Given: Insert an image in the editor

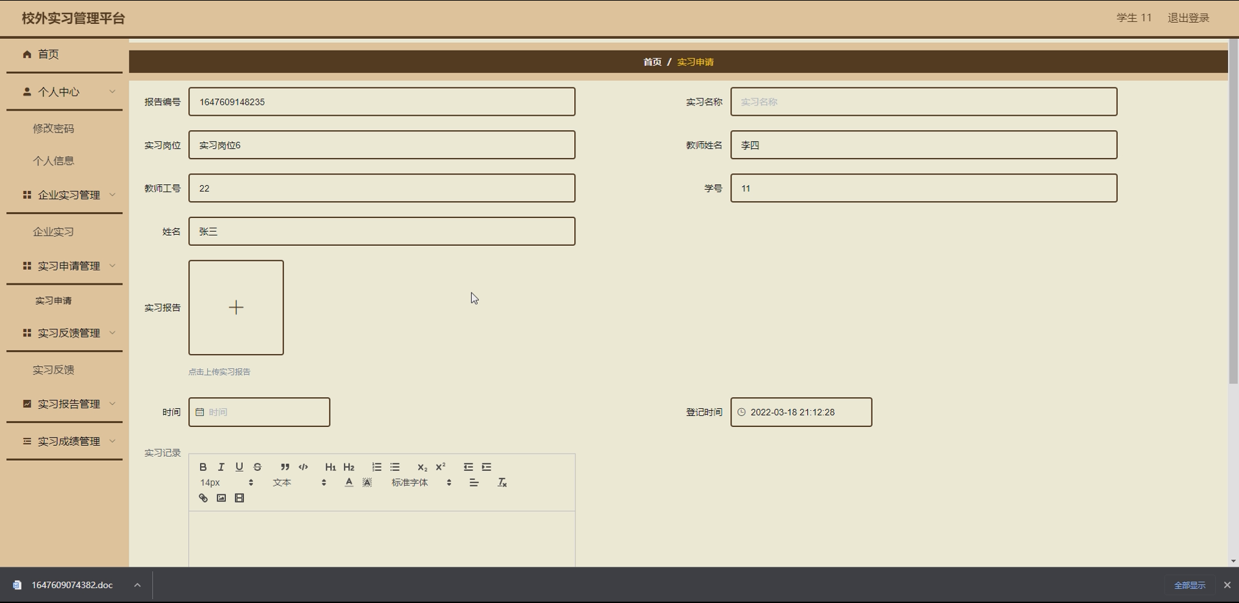Looking at the screenshot, I should click(221, 498).
